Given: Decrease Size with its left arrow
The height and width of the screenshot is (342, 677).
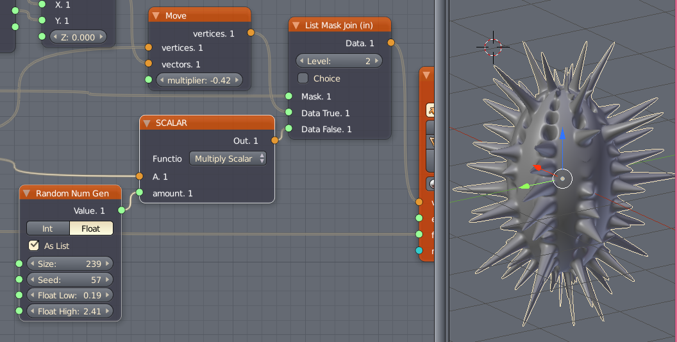Looking at the screenshot, I should 33,264.
